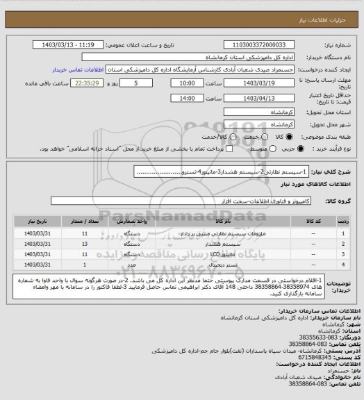364x400 pixels.
Task: Select the تستر دیجیتال item name
Action: (x=223, y=265)
